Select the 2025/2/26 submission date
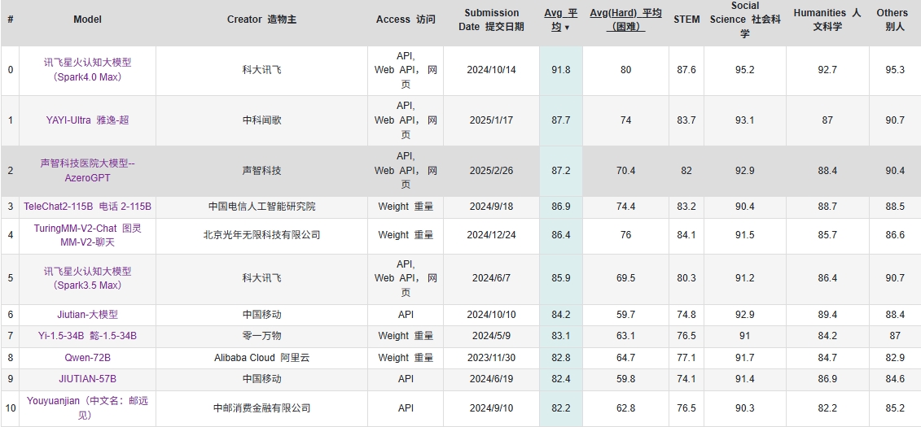The image size is (921, 427). click(492, 171)
